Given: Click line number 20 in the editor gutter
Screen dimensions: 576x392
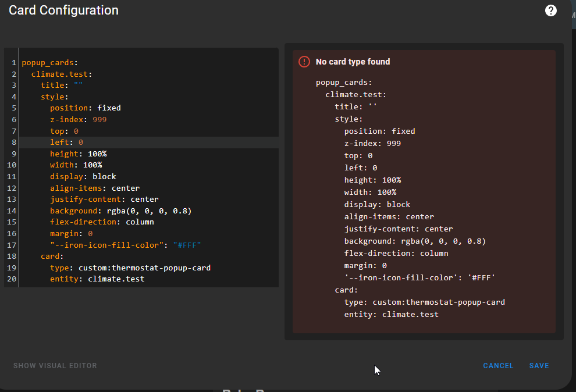Looking at the screenshot, I should (x=12, y=279).
